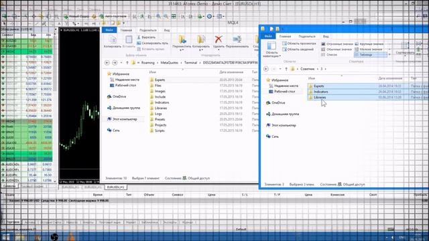Click the chart zoom in magnifier icon

point(158,16)
